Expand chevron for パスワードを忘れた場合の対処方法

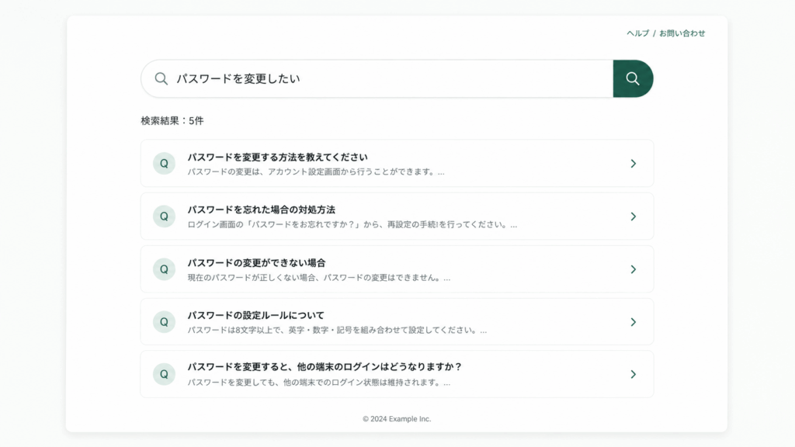pos(634,217)
